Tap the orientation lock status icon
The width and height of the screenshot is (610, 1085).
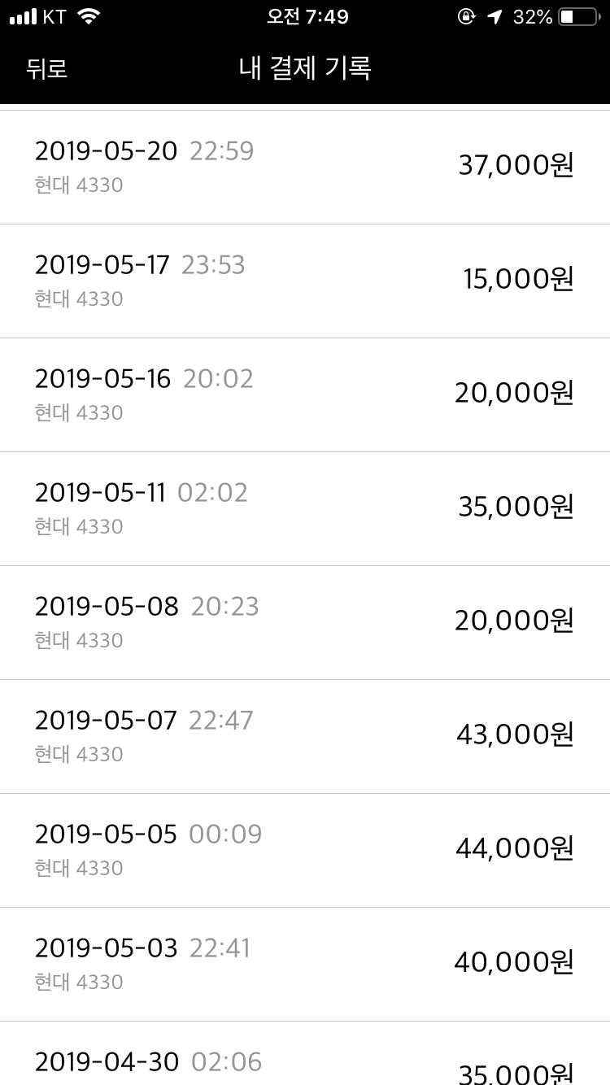(x=466, y=16)
